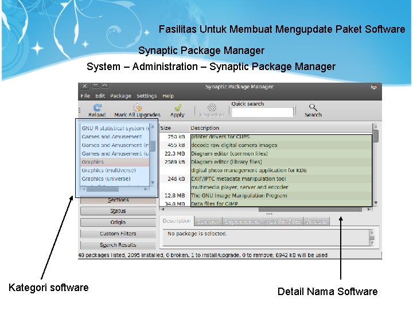This screenshot has height=310, width=413.
Task: Click the Mark All Upgrades icon
Action: 137,107
